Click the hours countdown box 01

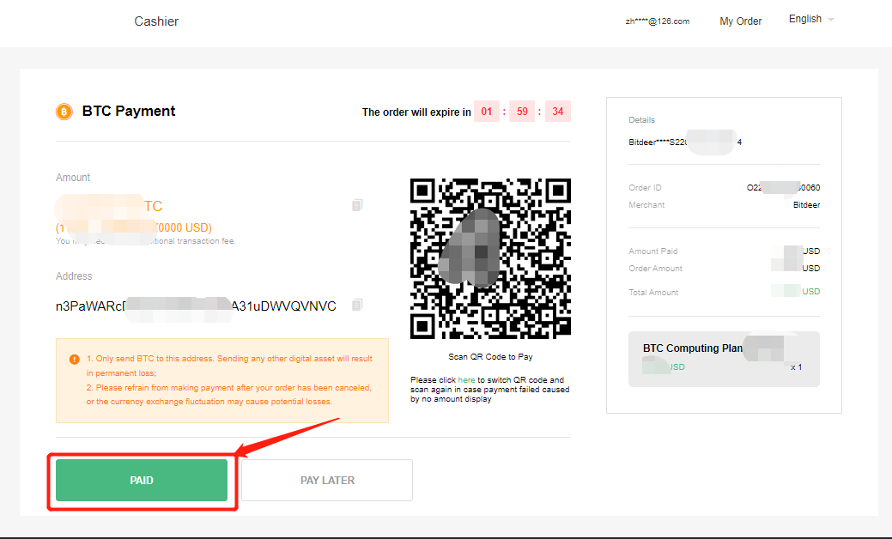(x=487, y=112)
